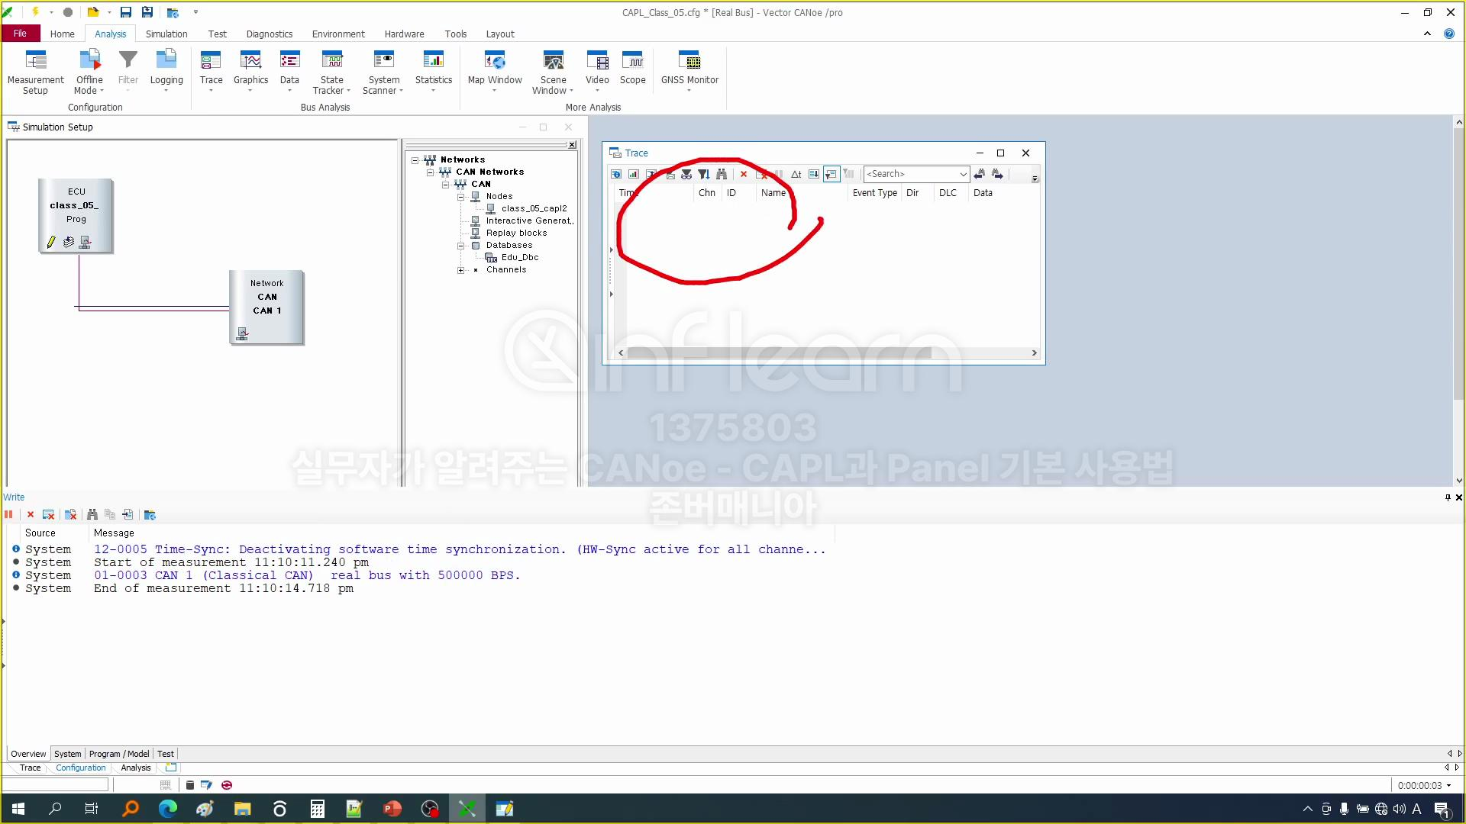Viewport: 1466px width, 824px height.
Task: Clear Trace window with red X icon
Action: [x=744, y=174]
